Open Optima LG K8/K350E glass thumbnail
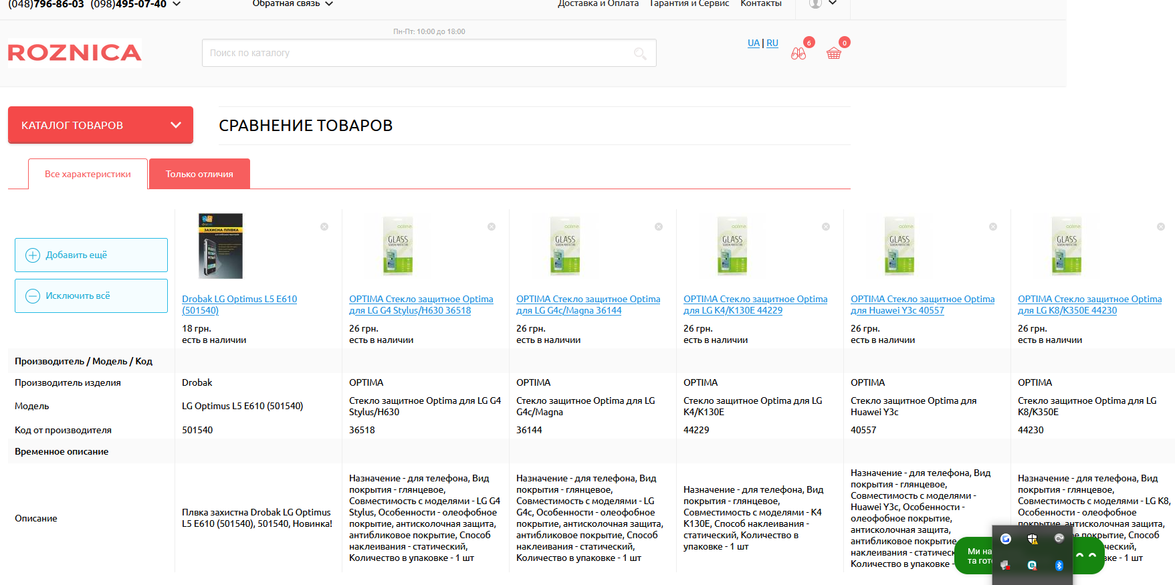Viewport: 1175px width, 585px height. [x=1067, y=246]
